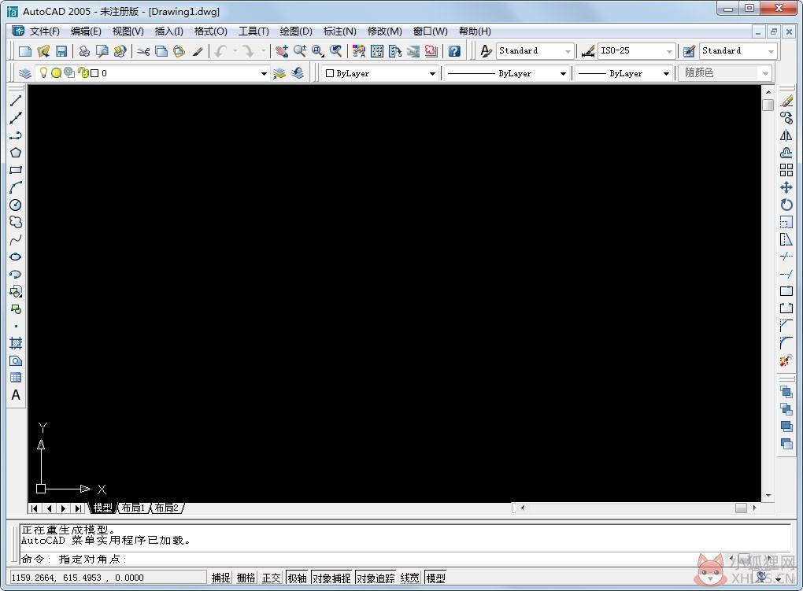
Task: Toggle layer 0 on/off lightbulb
Action: (x=43, y=72)
